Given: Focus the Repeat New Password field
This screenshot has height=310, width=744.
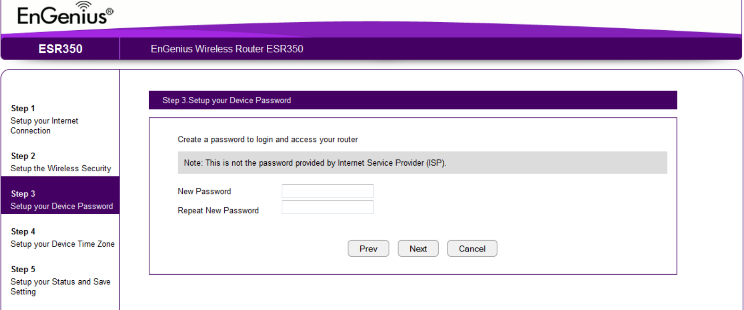Looking at the screenshot, I should pos(328,207).
